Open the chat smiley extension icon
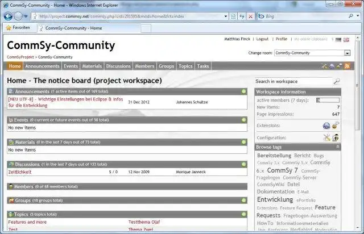This screenshot has width=364, height=234. click(x=336, y=125)
